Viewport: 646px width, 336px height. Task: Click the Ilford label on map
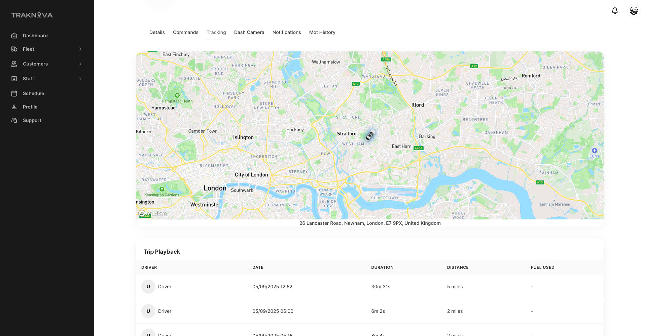pyautogui.click(x=418, y=105)
